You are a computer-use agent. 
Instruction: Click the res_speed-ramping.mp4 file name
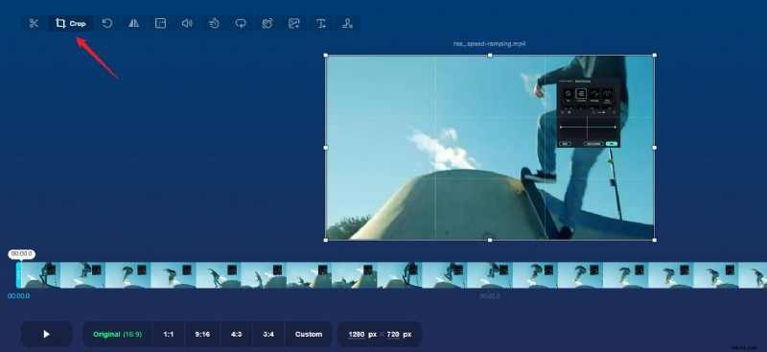click(x=490, y=44)
